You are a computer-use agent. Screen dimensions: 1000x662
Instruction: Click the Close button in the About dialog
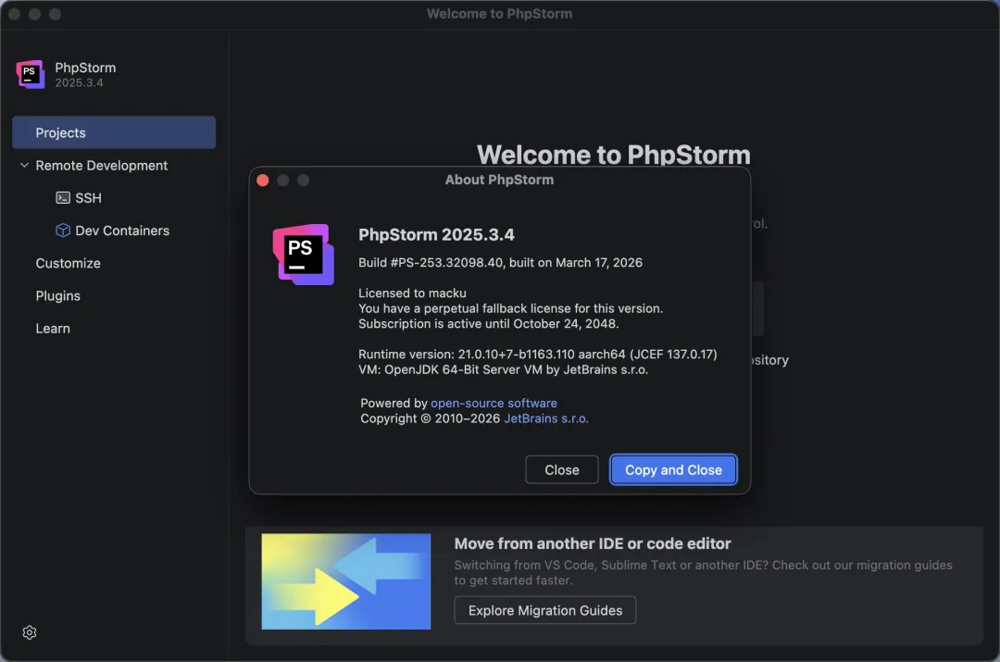[562, 469]
